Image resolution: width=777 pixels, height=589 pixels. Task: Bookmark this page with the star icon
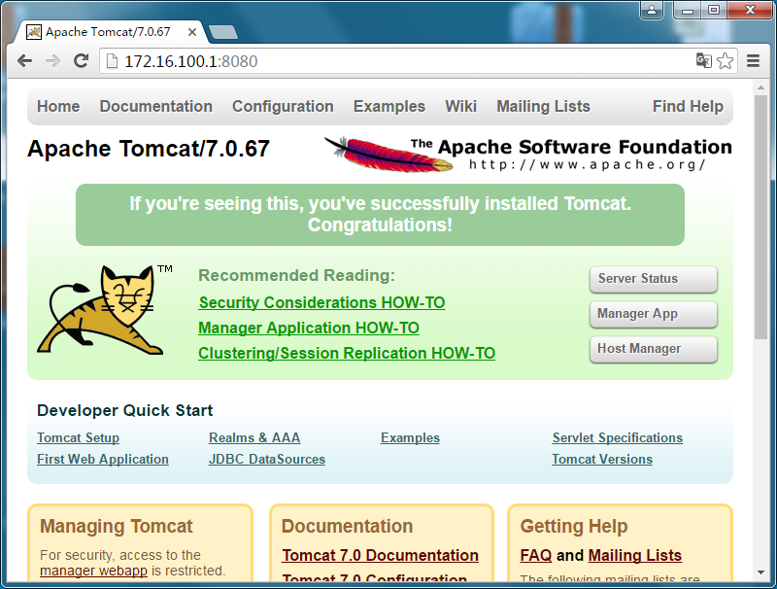tap(725, 61)
